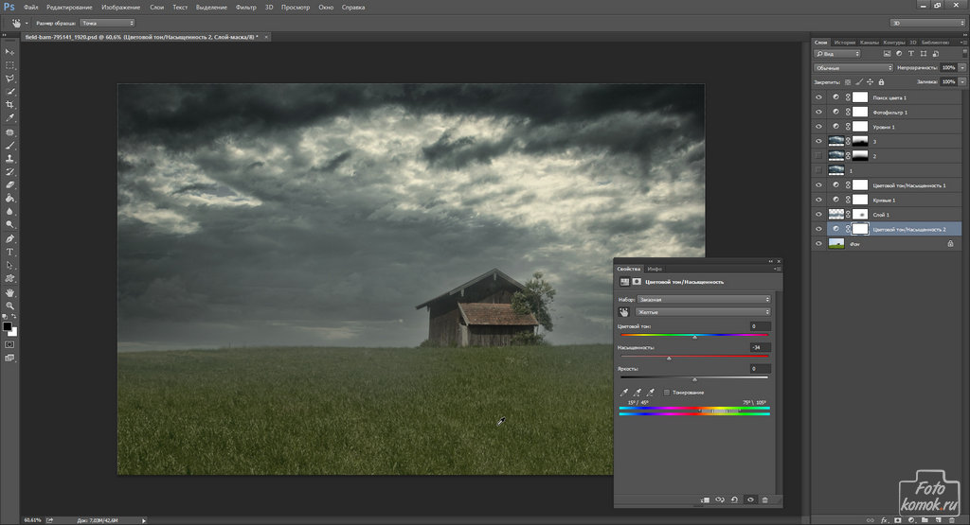The image size is (970, 525).
Task: Select the Custom Shape tool
Action: click(x=9, y=278)
